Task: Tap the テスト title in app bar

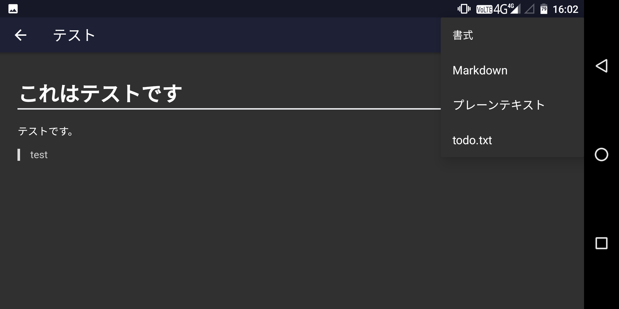Action: click(x=74, y=35)
